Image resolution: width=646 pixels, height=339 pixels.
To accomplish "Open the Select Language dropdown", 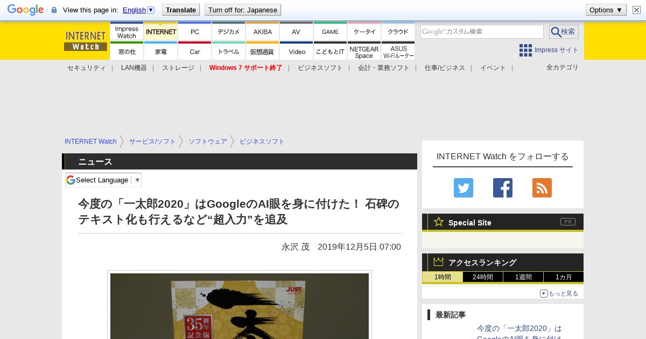I will click(x=103, y=180).
